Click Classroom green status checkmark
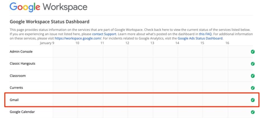Viewport: 260px width, 118px height. [252, 76]
